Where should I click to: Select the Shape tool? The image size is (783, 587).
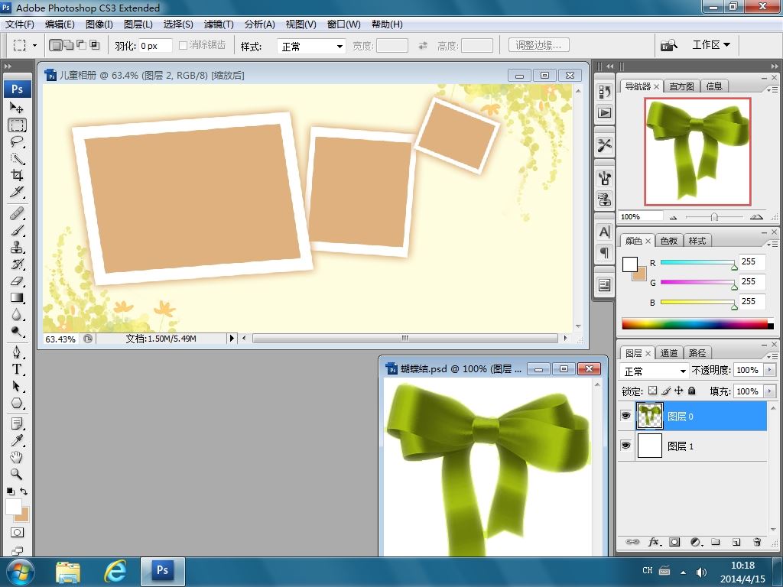click(x=17, y=404)
